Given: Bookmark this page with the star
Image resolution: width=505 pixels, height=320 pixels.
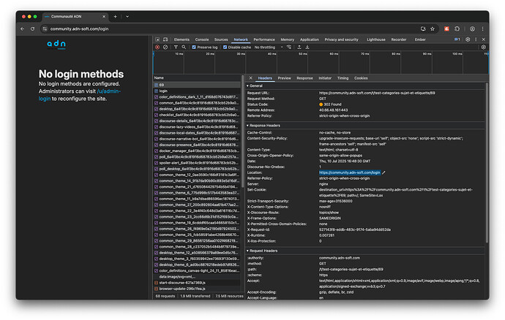Looking at the screenshot, I should [433, 29].
